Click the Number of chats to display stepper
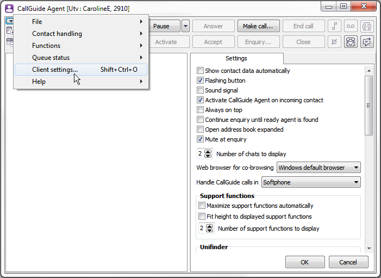Image resolution: width=381 pixels, height=278 pixels. [x=208, y=154]
